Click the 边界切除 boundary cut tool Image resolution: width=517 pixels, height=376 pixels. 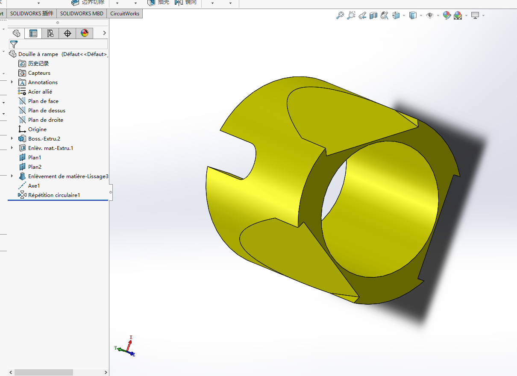click(x=88, y=2)
